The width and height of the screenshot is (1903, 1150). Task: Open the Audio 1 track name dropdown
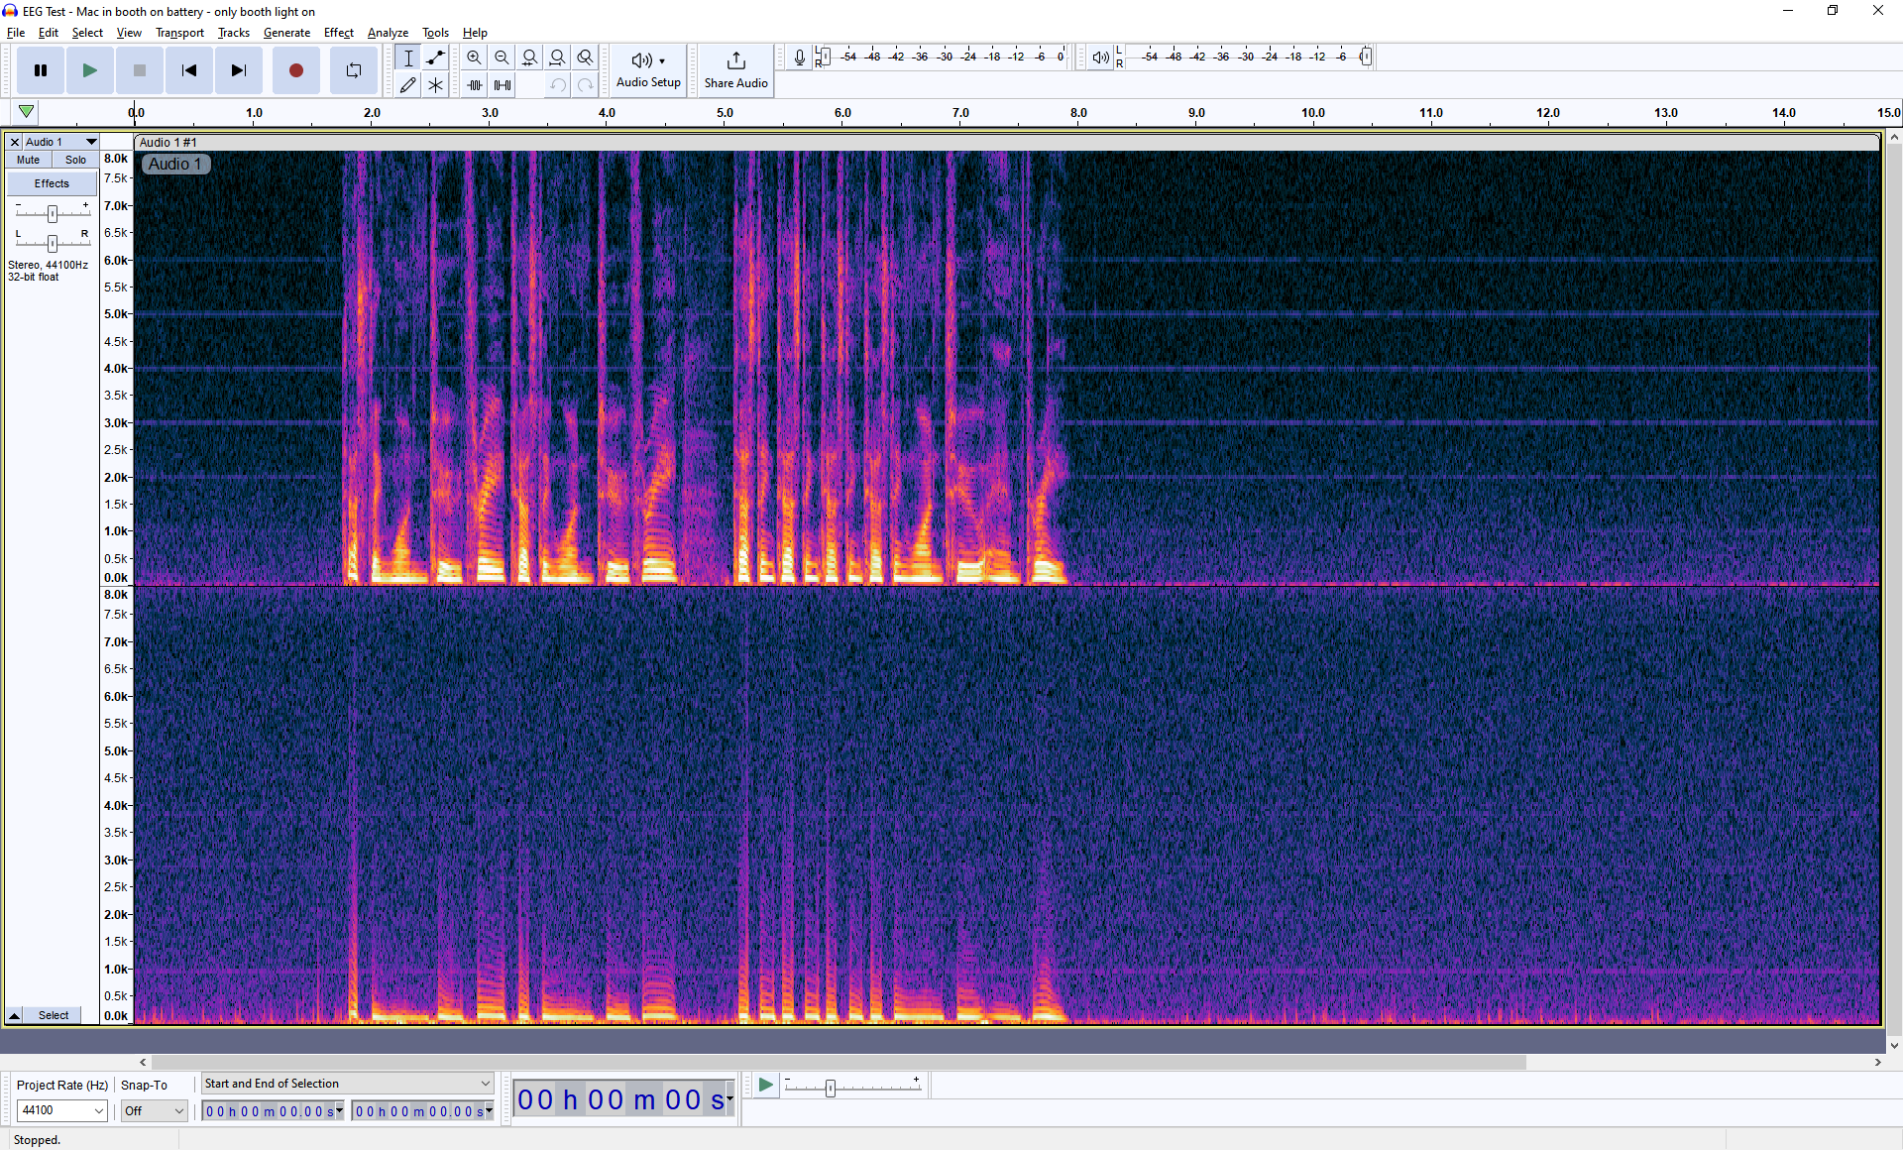tap(90, 142)
